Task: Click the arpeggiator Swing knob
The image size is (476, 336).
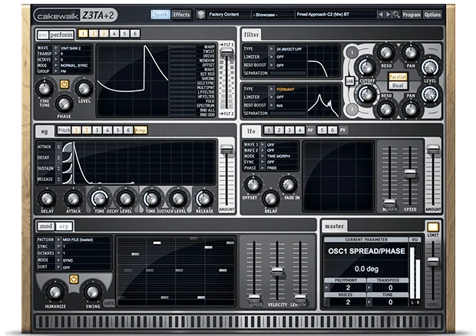Action: tap(92, 292)
